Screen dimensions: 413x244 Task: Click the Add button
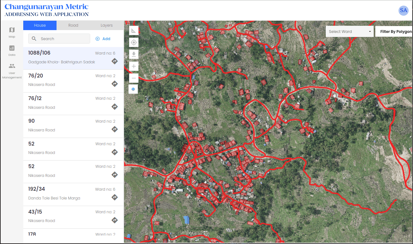click(103, 39)
